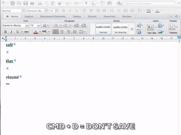
Task: Apply the yellow text highlight color
Action: [44, 32]
